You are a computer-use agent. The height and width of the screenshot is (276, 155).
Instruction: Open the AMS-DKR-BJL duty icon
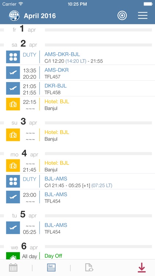pos(13,57)
